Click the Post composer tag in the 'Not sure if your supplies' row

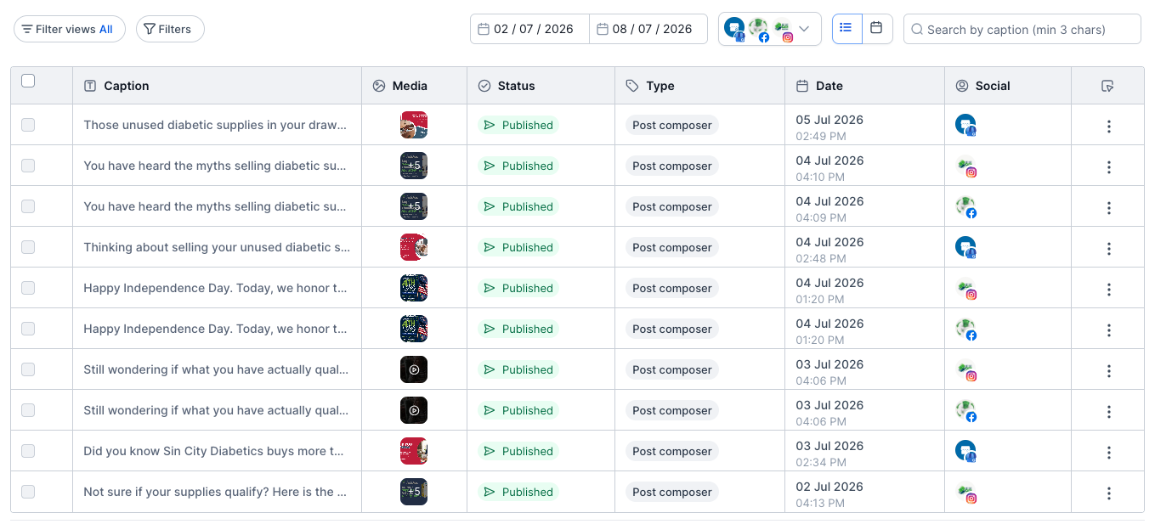coord(672,492)
